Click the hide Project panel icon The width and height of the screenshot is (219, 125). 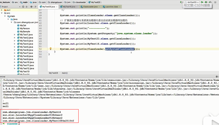click(x=36, y=7)
